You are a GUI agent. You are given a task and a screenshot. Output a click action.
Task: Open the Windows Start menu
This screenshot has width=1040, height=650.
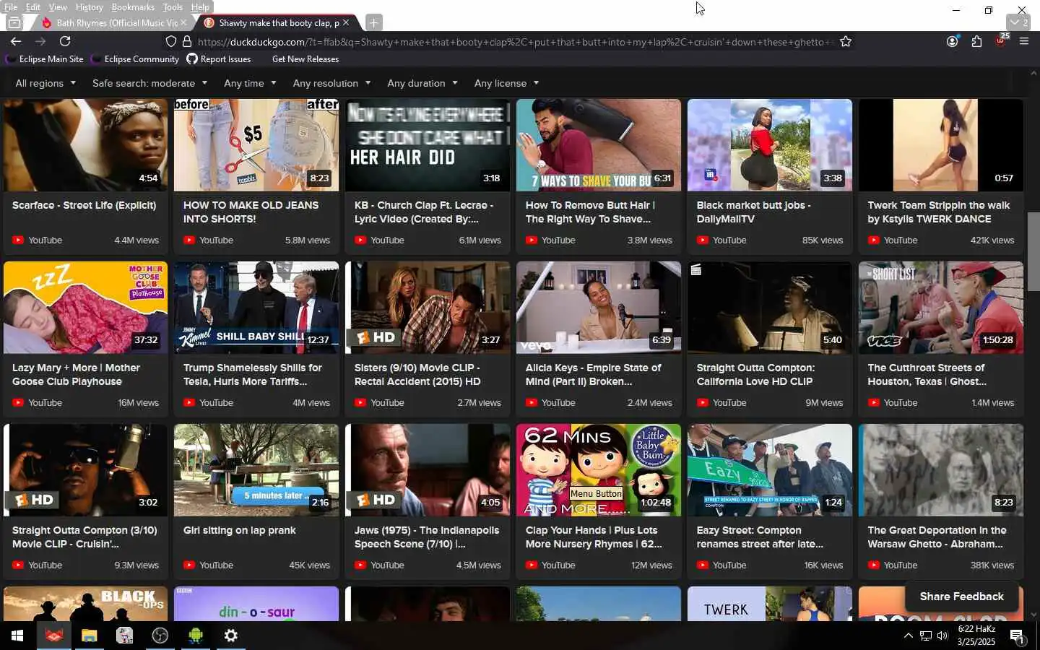click(x=17, y=636)
